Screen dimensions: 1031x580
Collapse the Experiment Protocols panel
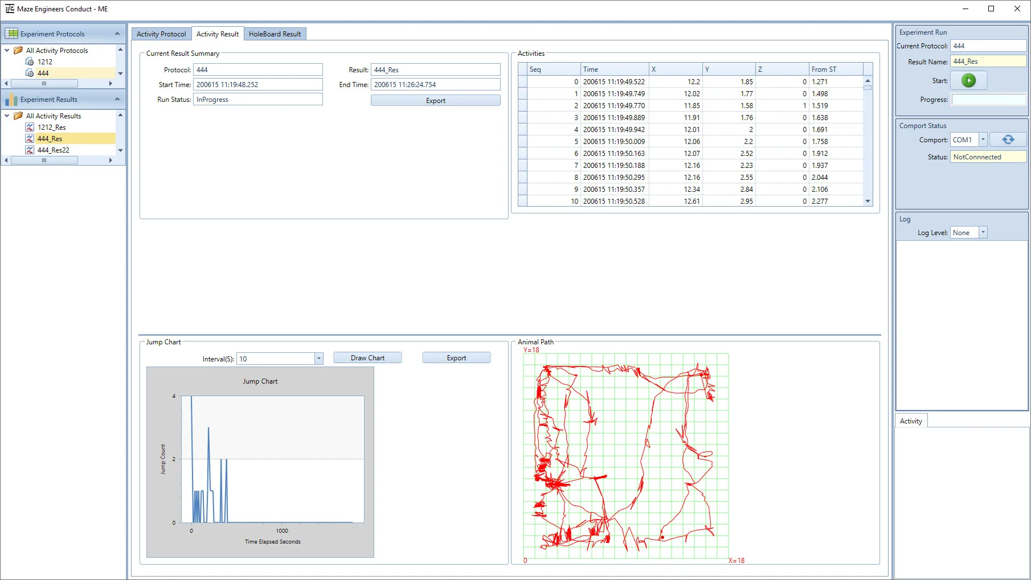pos(117,34)
